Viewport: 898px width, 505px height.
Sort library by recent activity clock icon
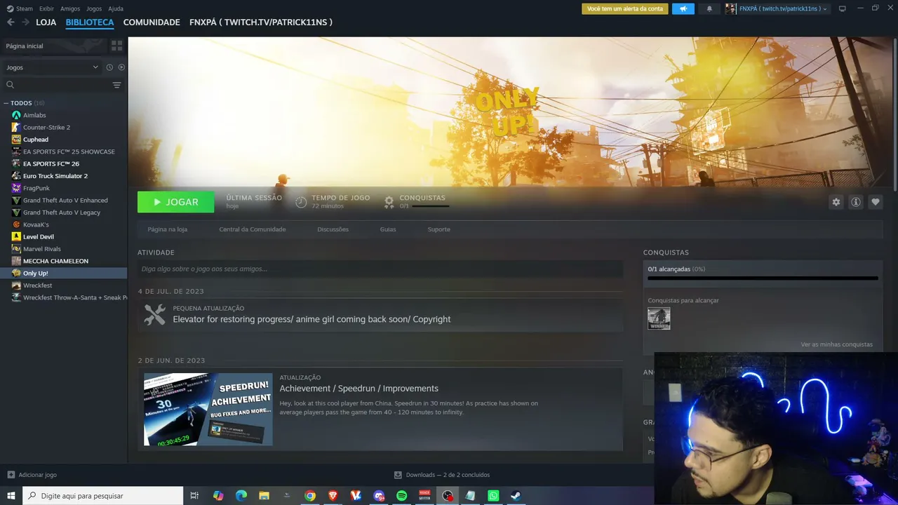coord(109,67)
